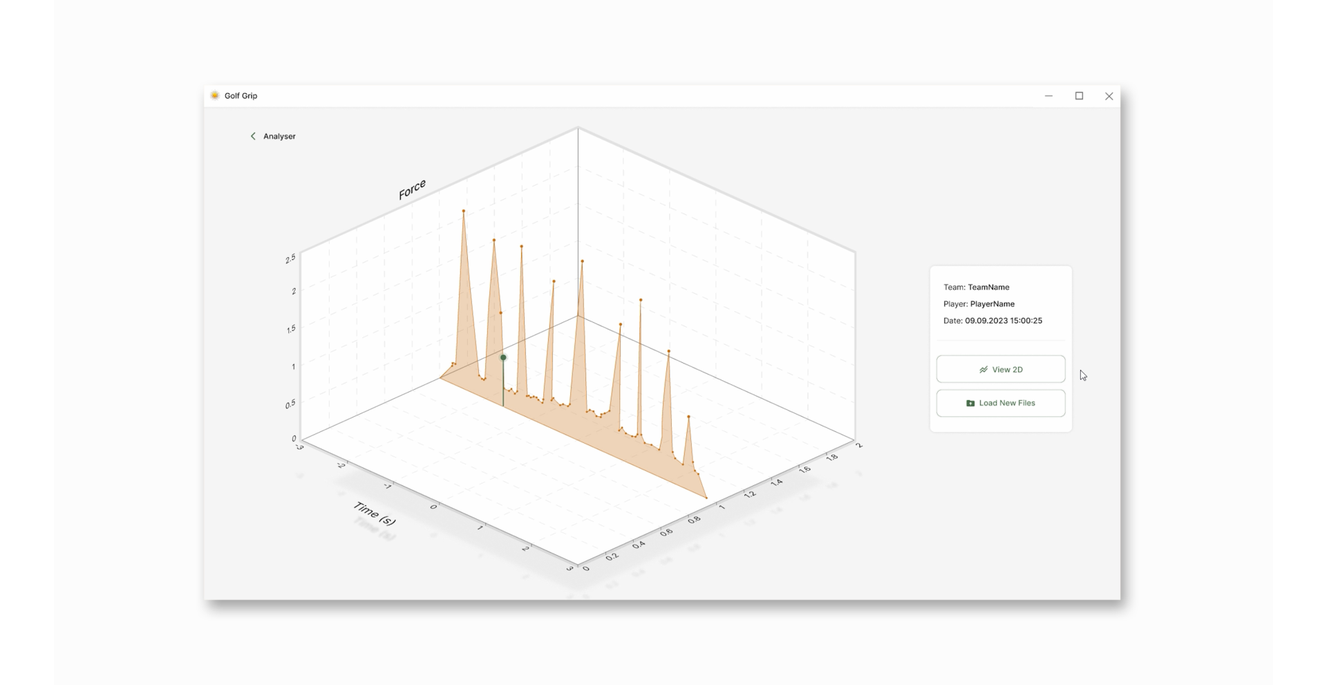1327x685 pixels.
Task: Click the Force axis title
Action: (412, 189)
